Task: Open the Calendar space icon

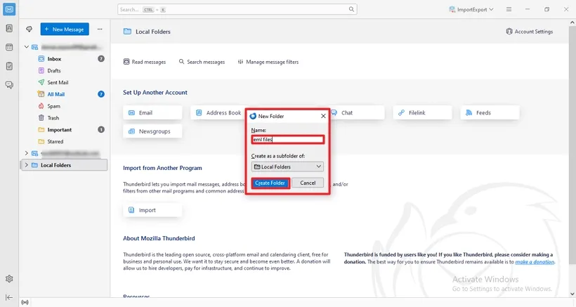Action: pos(9,47)
